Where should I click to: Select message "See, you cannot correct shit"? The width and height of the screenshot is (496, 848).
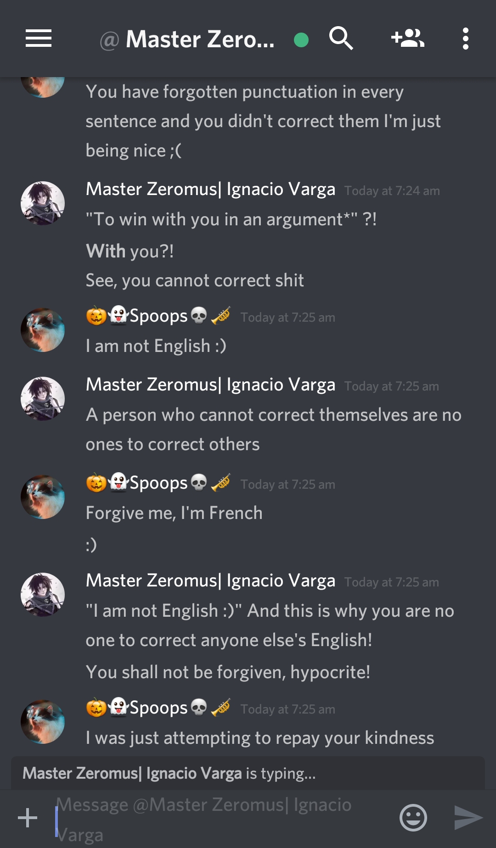[195, 280]
